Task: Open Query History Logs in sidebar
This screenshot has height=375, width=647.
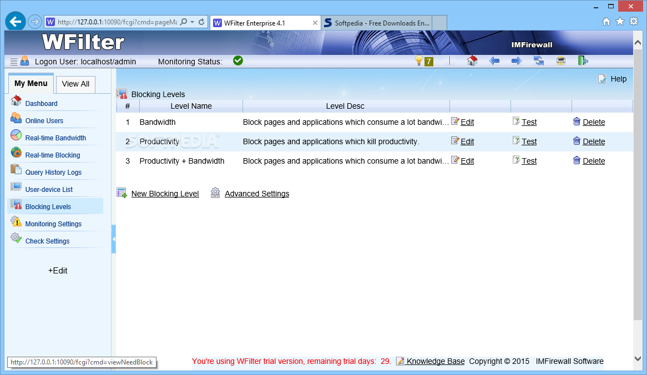Action: tap(53, 173)
